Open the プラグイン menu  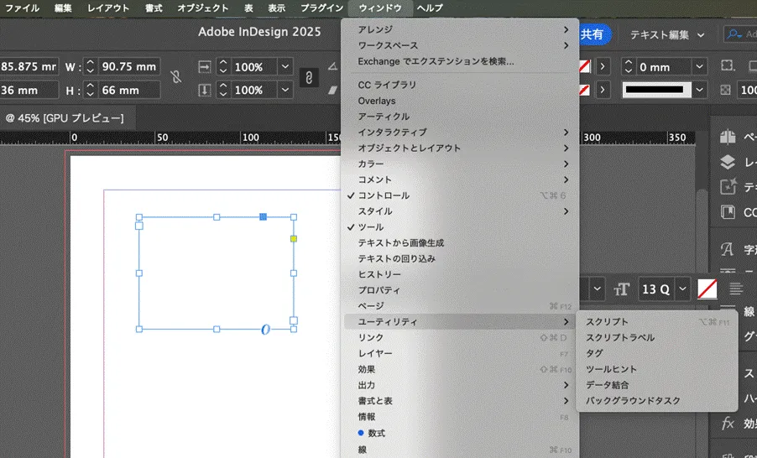click(322, 8)
